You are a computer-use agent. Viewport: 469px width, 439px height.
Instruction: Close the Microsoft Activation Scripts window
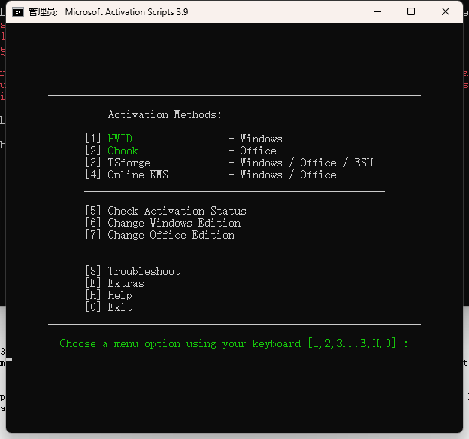coord(446,11)
